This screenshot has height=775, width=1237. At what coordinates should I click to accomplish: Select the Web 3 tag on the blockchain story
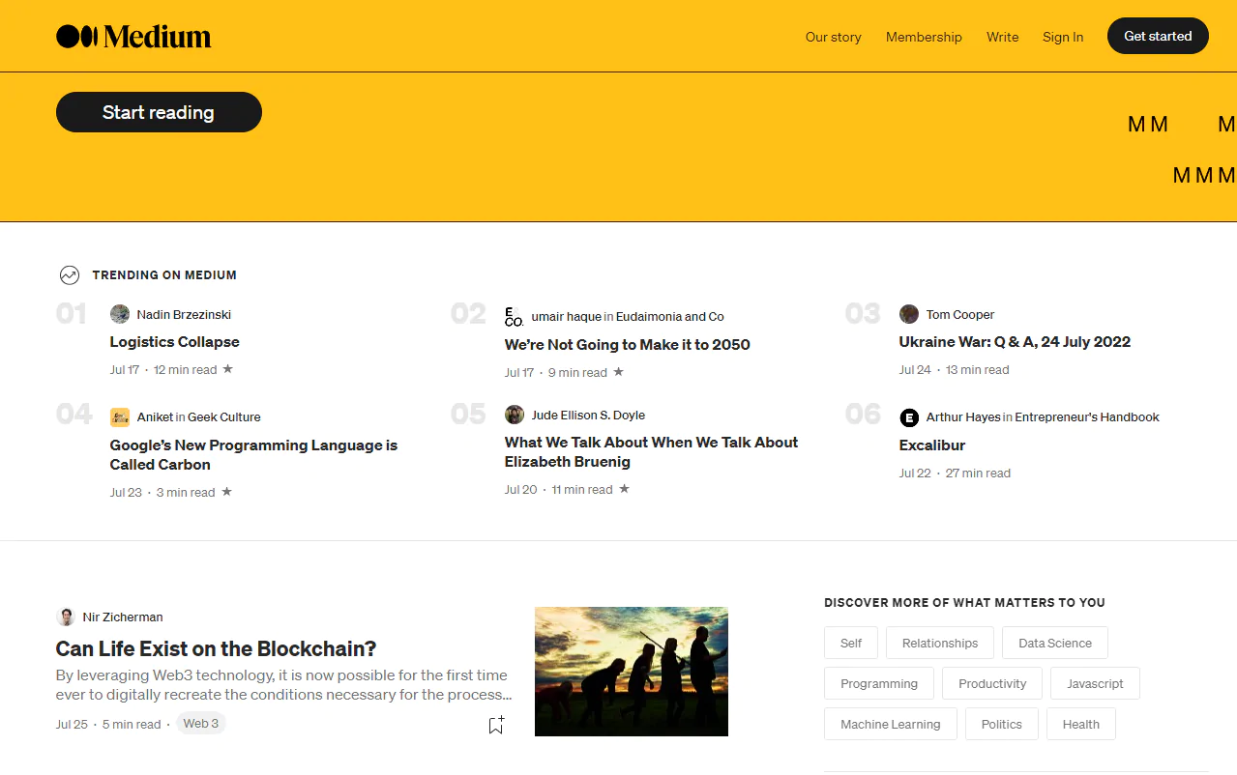coord(201,724)
